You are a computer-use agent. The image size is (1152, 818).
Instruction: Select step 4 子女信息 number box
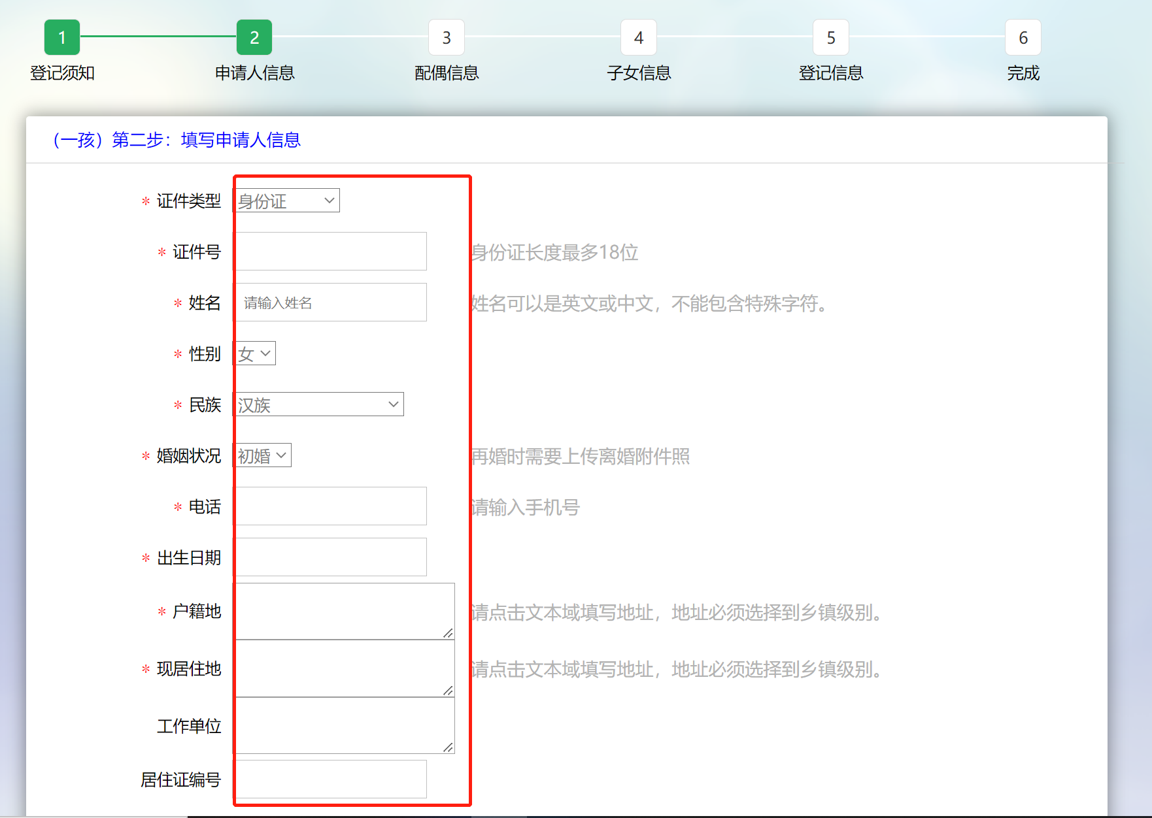point(639,37)
